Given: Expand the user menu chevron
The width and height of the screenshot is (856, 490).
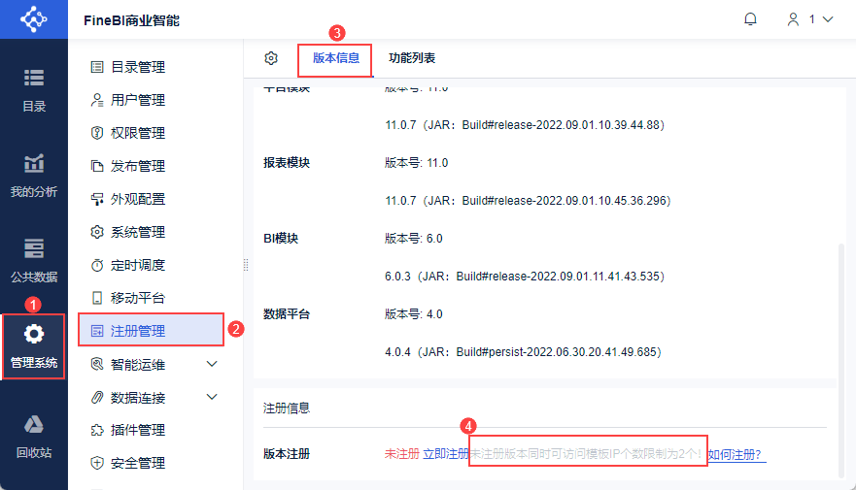Looking at the screenshot, I should pos(828,19).
